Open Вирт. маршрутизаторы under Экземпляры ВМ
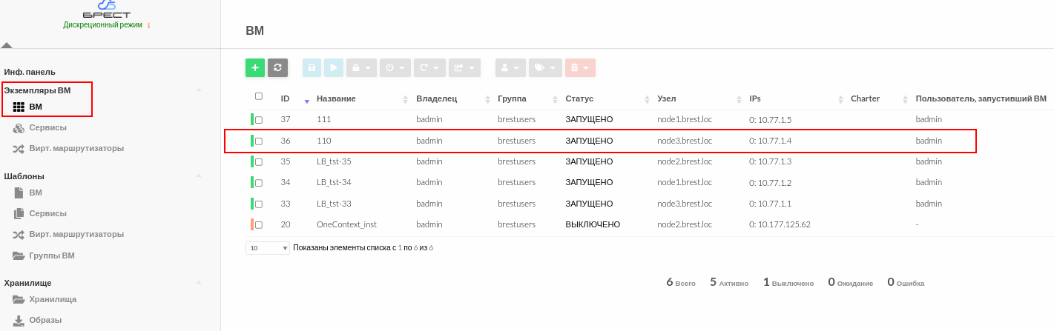 coord(68,148)
